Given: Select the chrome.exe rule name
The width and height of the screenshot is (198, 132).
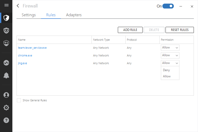Looking at the screenshot, I should [x=25, y=55].
